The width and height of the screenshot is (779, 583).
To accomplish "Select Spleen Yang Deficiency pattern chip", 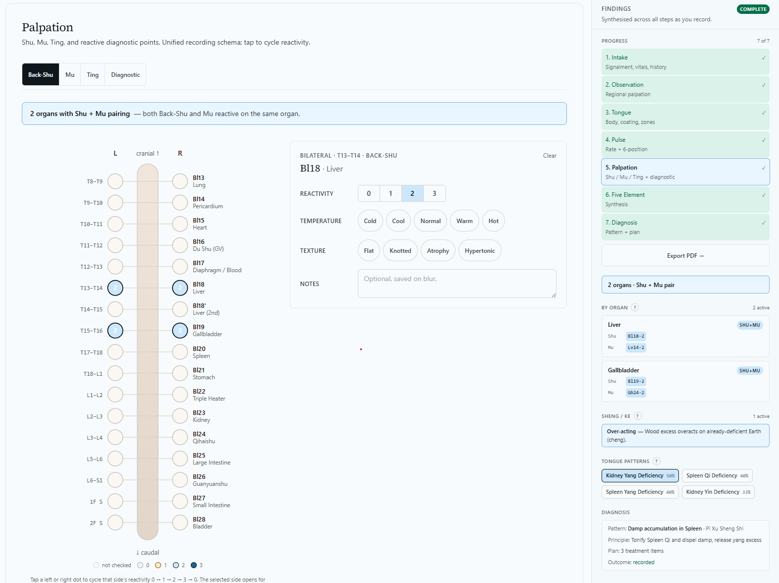I will pyautogui.click(x=640, y=492).
